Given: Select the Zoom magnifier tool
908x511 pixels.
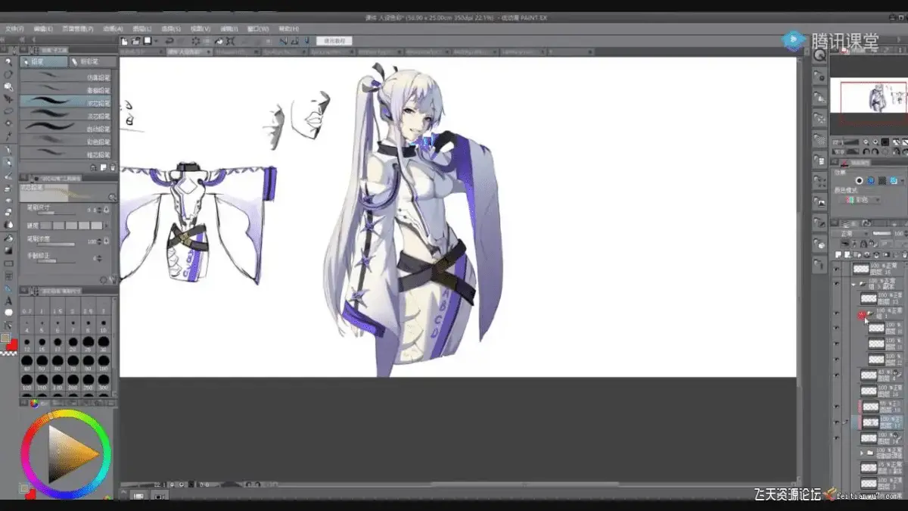Looking at the screenshot, I should [x=8, y=62].
